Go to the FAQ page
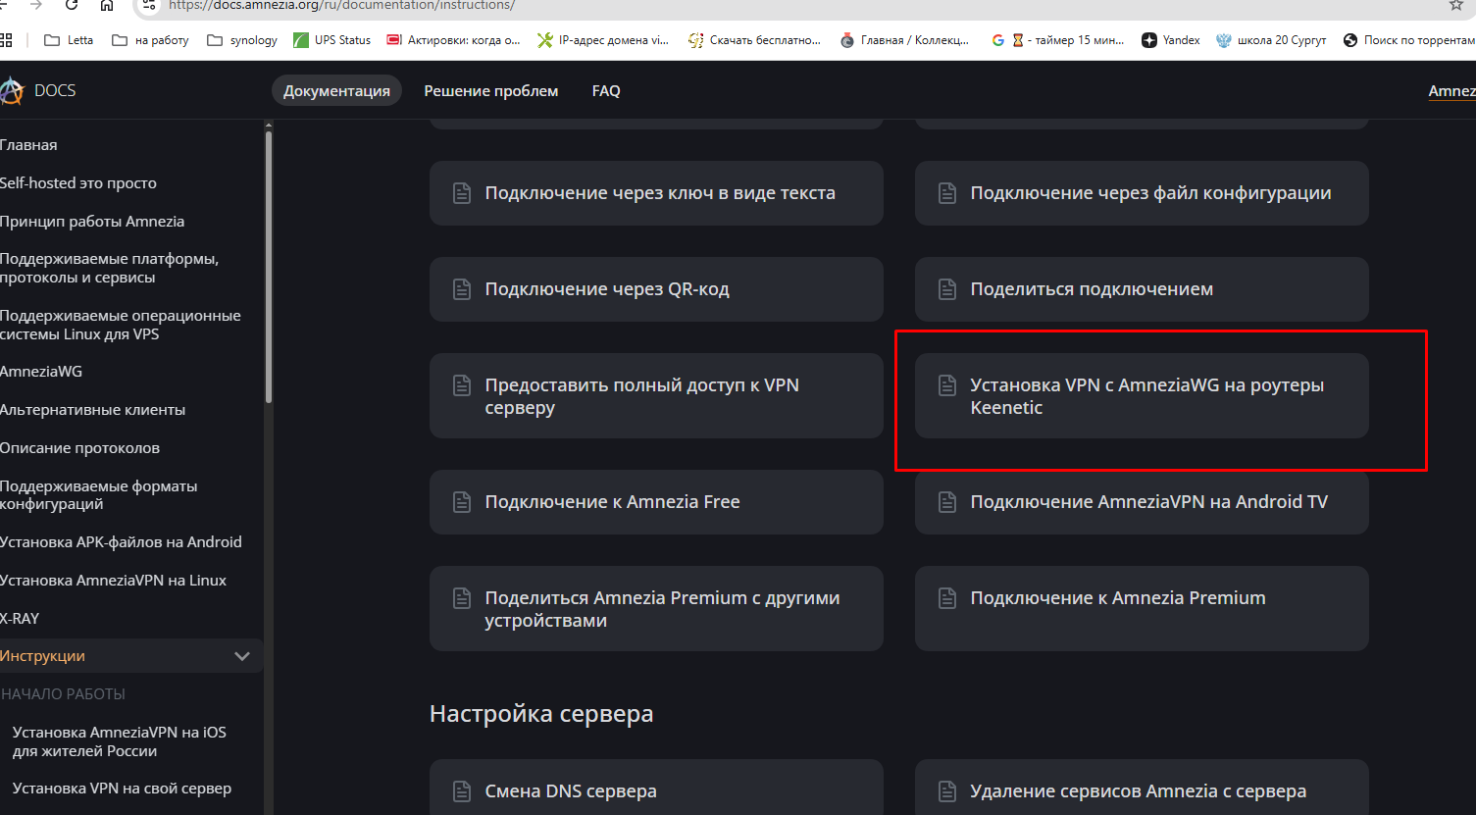The height and width of the screenshot is (815, 1476). 606,91
